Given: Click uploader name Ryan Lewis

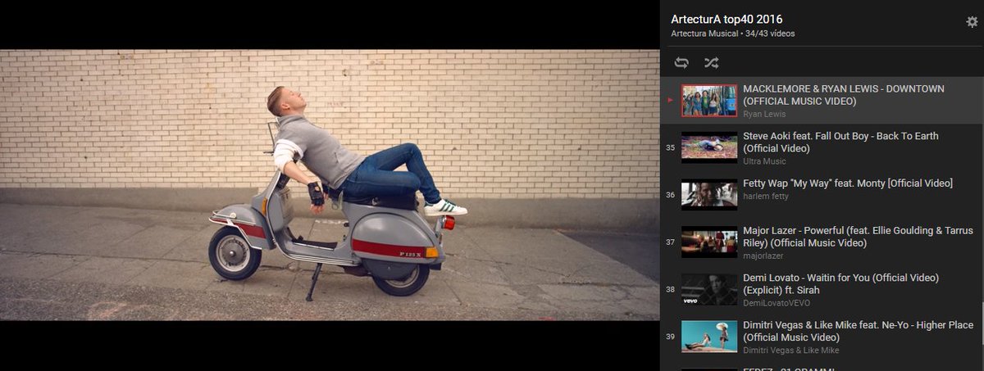Looking at the screenshot, I should pyautogui.click(x=763, y=114).
